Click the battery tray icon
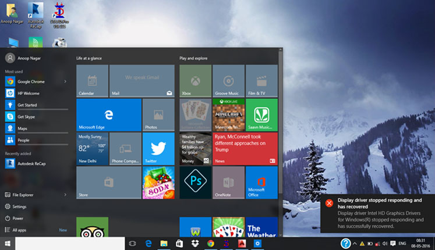This screenshot has width=435, height=250. (370, 244)
